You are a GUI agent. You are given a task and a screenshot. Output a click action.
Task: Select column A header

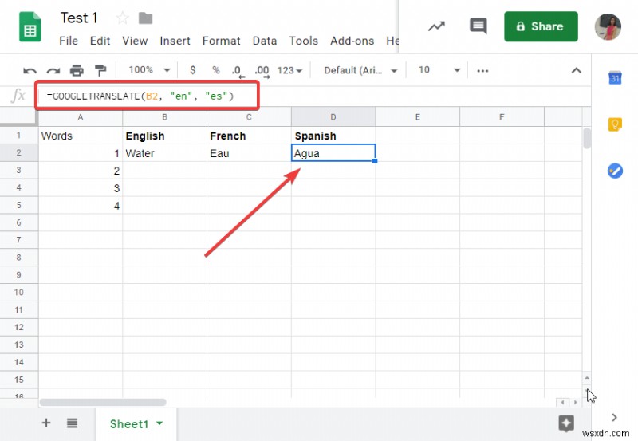(81, 117)
